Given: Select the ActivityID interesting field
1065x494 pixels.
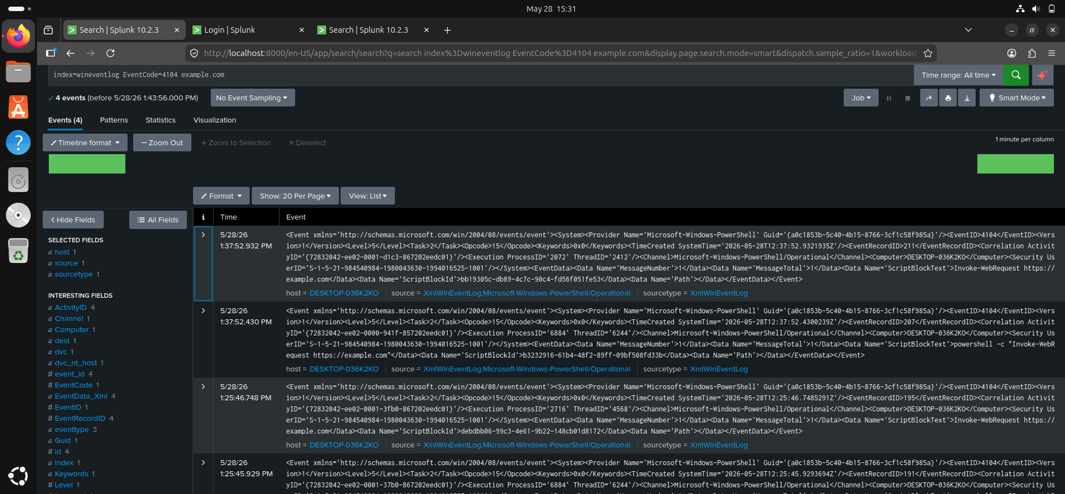Looking at the screenshot, I should 70,307.
